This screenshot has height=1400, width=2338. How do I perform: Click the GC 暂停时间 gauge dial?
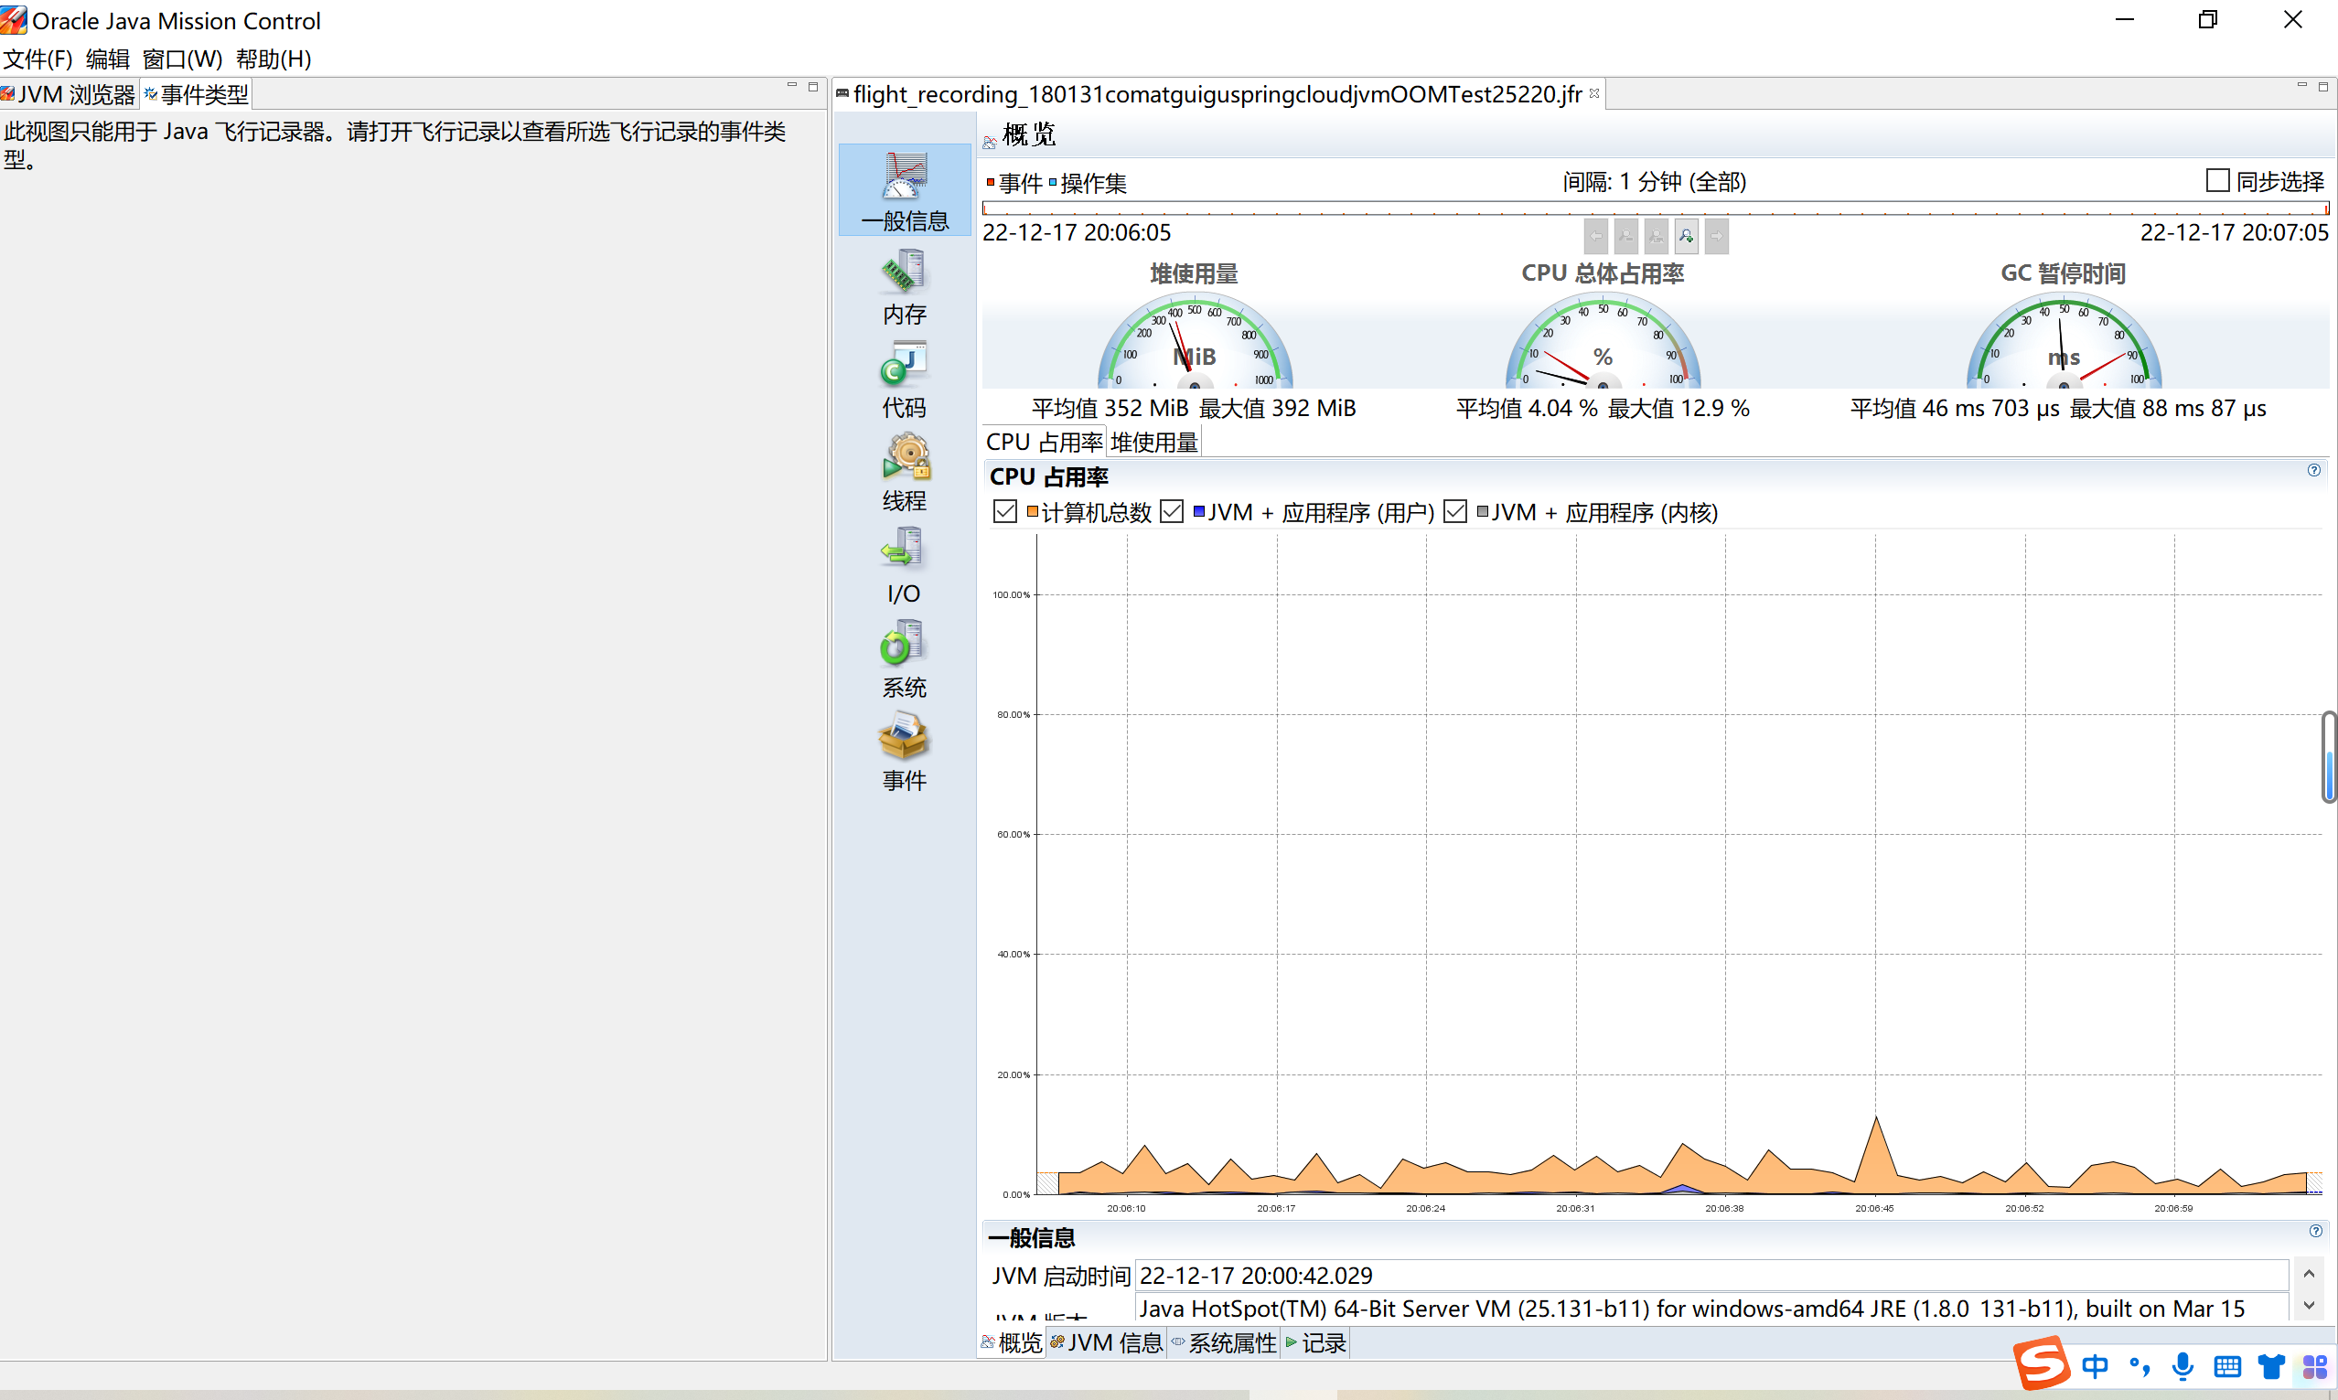coord(2064,340)
